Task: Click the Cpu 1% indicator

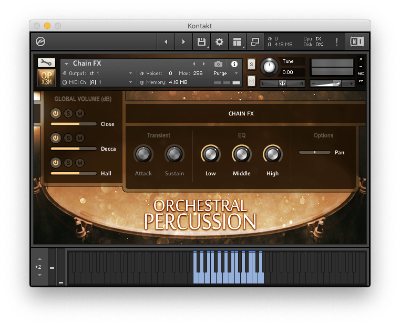Action: [x=313, y=39]
